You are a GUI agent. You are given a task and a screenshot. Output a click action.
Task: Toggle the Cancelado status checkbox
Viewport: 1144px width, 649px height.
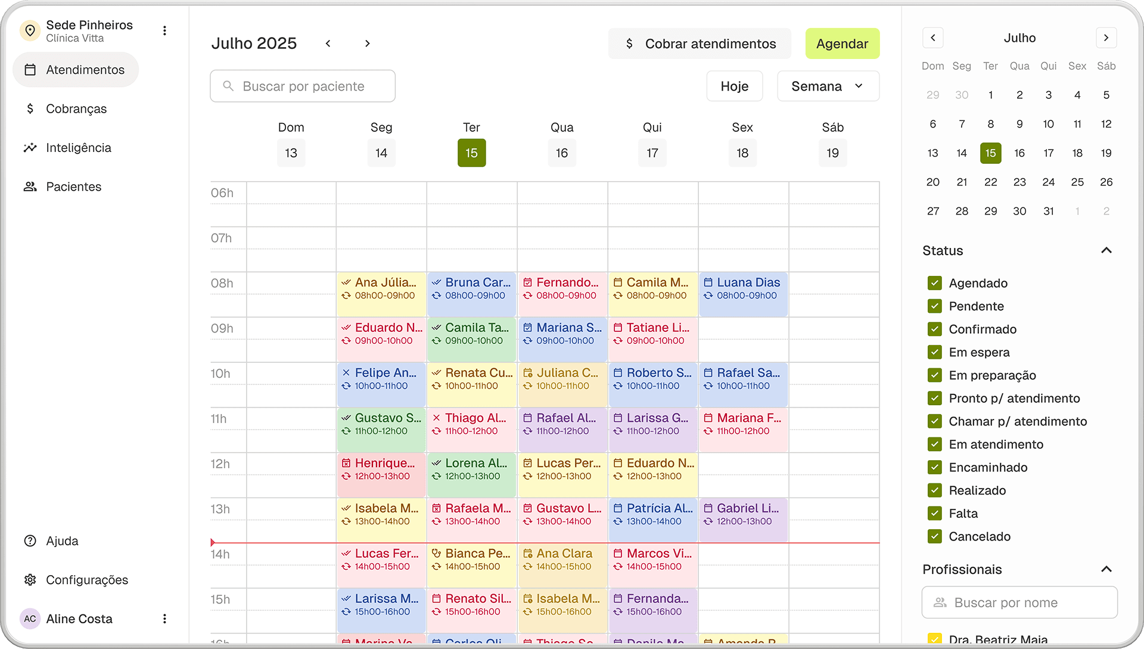(x=934, y=536)
